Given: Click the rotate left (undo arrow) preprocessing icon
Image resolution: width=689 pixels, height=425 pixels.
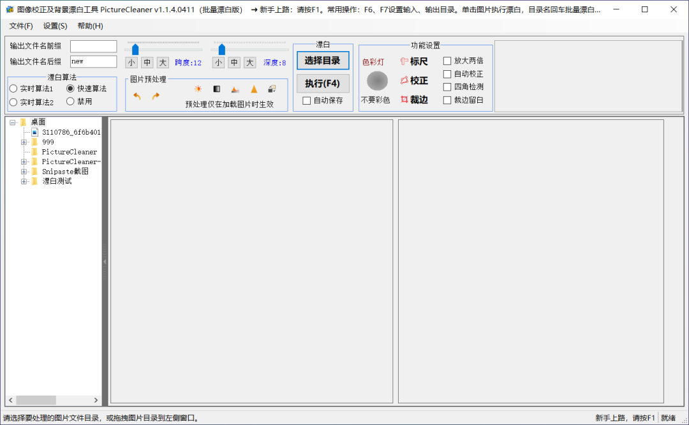Looking at the screenshot, I should pyautogui.click(x=137, y=96).
